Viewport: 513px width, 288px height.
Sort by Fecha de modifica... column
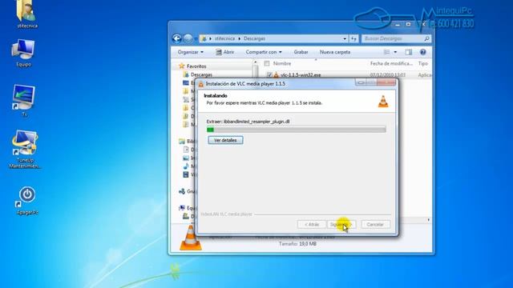pos(391,63)
